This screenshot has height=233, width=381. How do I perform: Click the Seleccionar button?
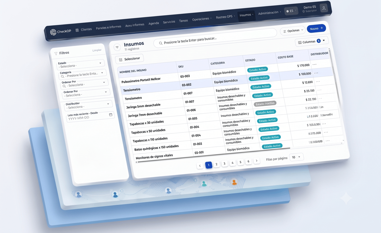pyautogui.click(x=129, y=59)
